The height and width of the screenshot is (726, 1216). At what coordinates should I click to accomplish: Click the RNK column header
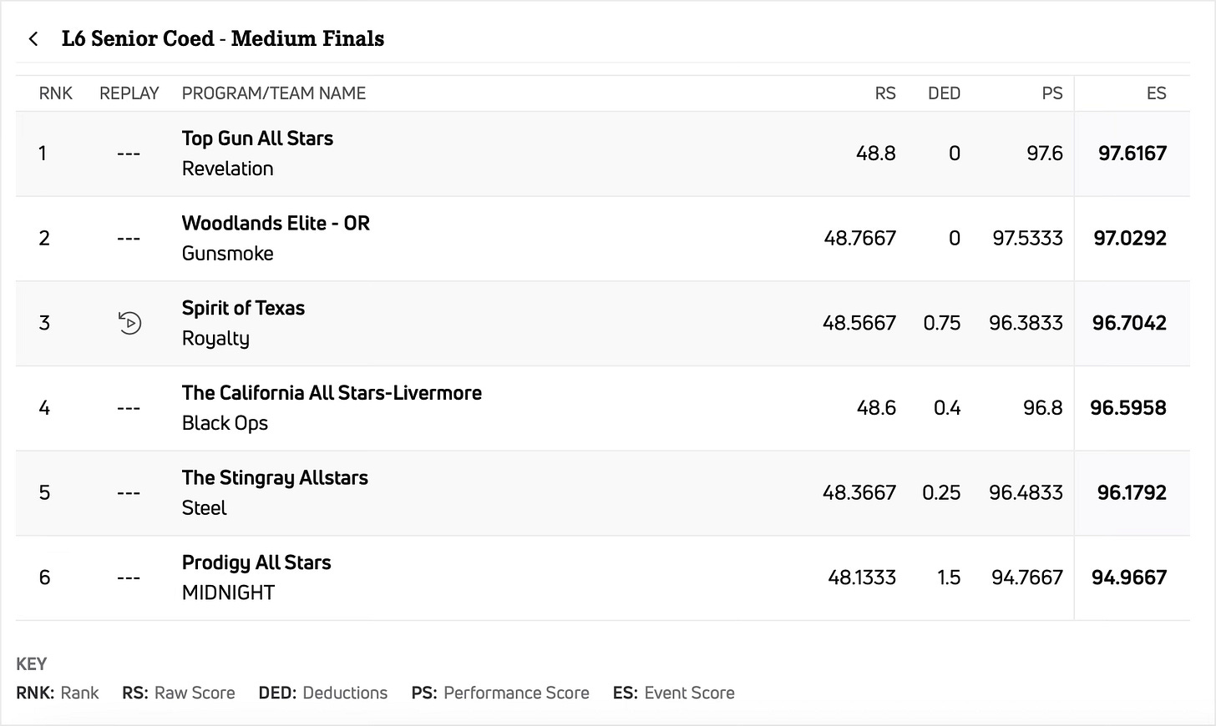click(56, 93)
